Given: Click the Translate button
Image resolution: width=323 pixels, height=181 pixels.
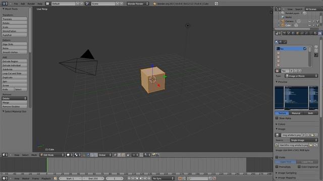Looking at the screenshot, I should click(x=15, y=19).
